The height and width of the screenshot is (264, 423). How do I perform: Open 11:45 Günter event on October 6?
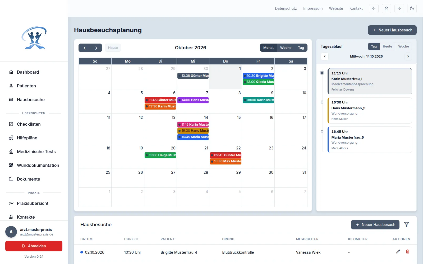160,100
